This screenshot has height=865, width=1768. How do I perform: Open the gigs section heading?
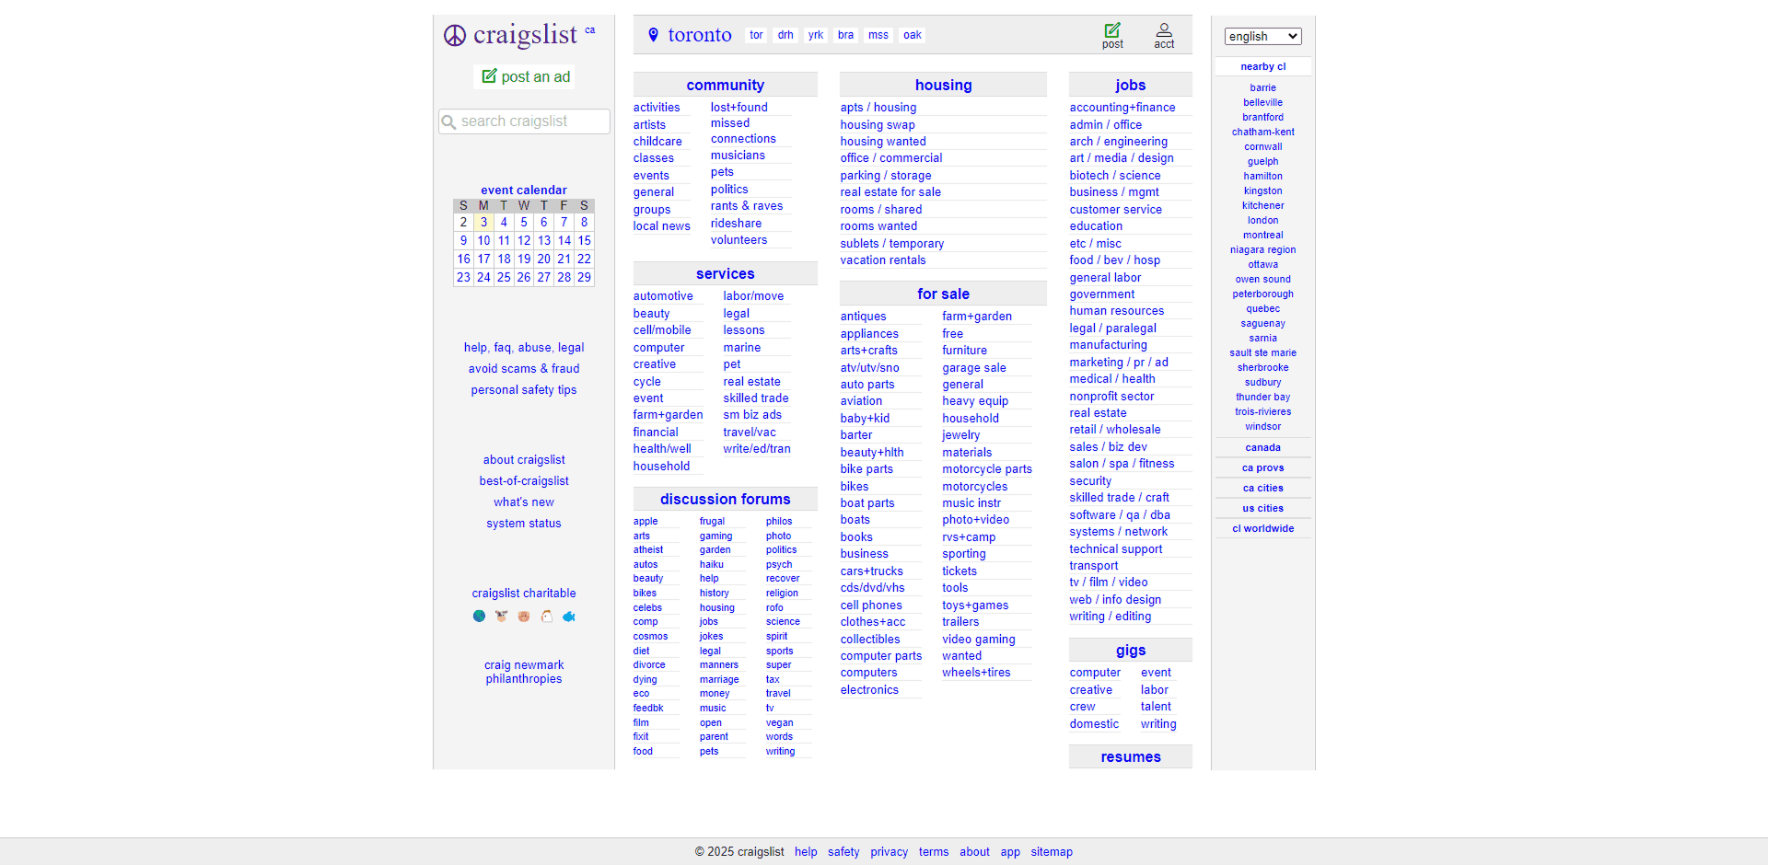click(x=1130, y=651)
